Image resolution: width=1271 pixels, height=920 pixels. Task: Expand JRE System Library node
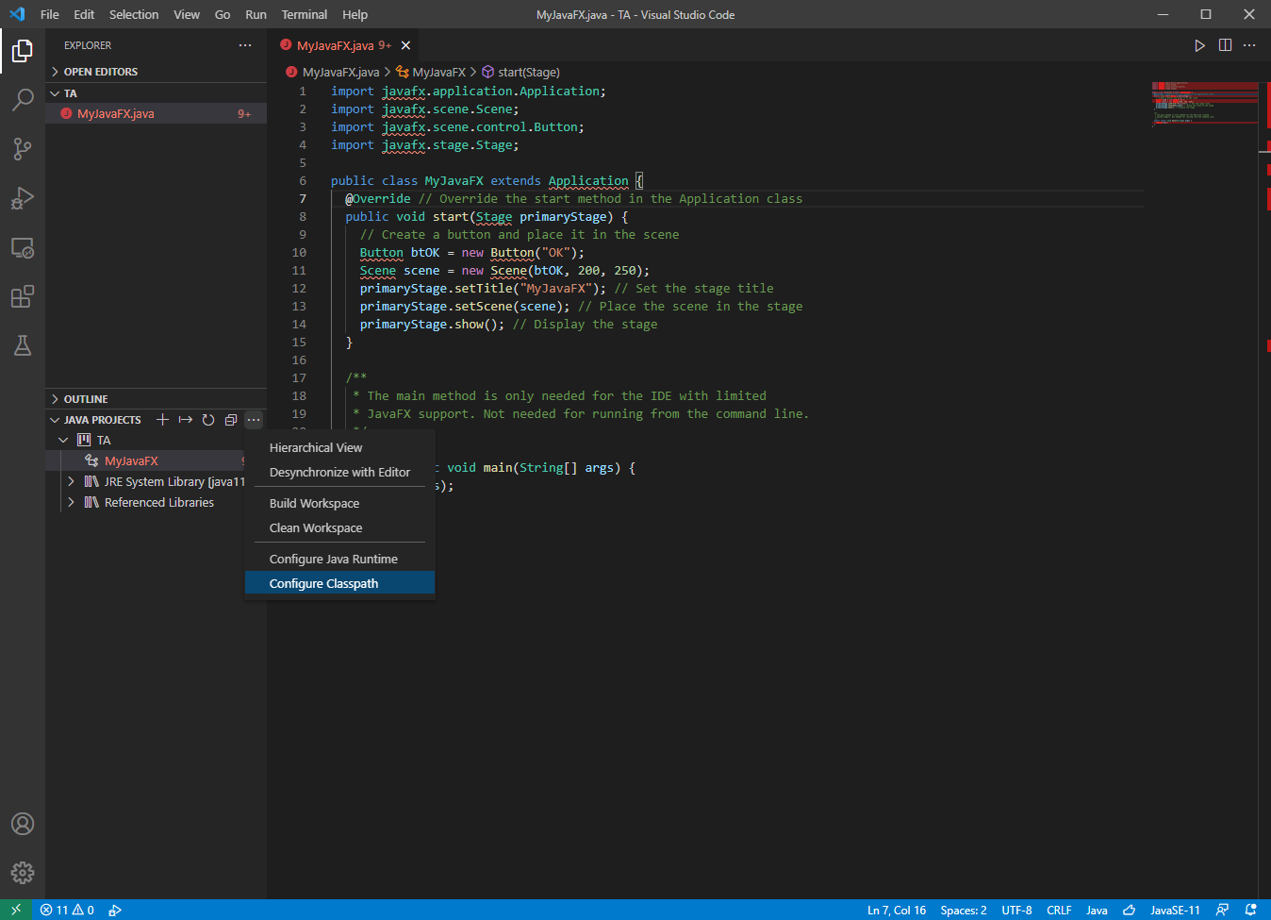click(x=71, y=482)
